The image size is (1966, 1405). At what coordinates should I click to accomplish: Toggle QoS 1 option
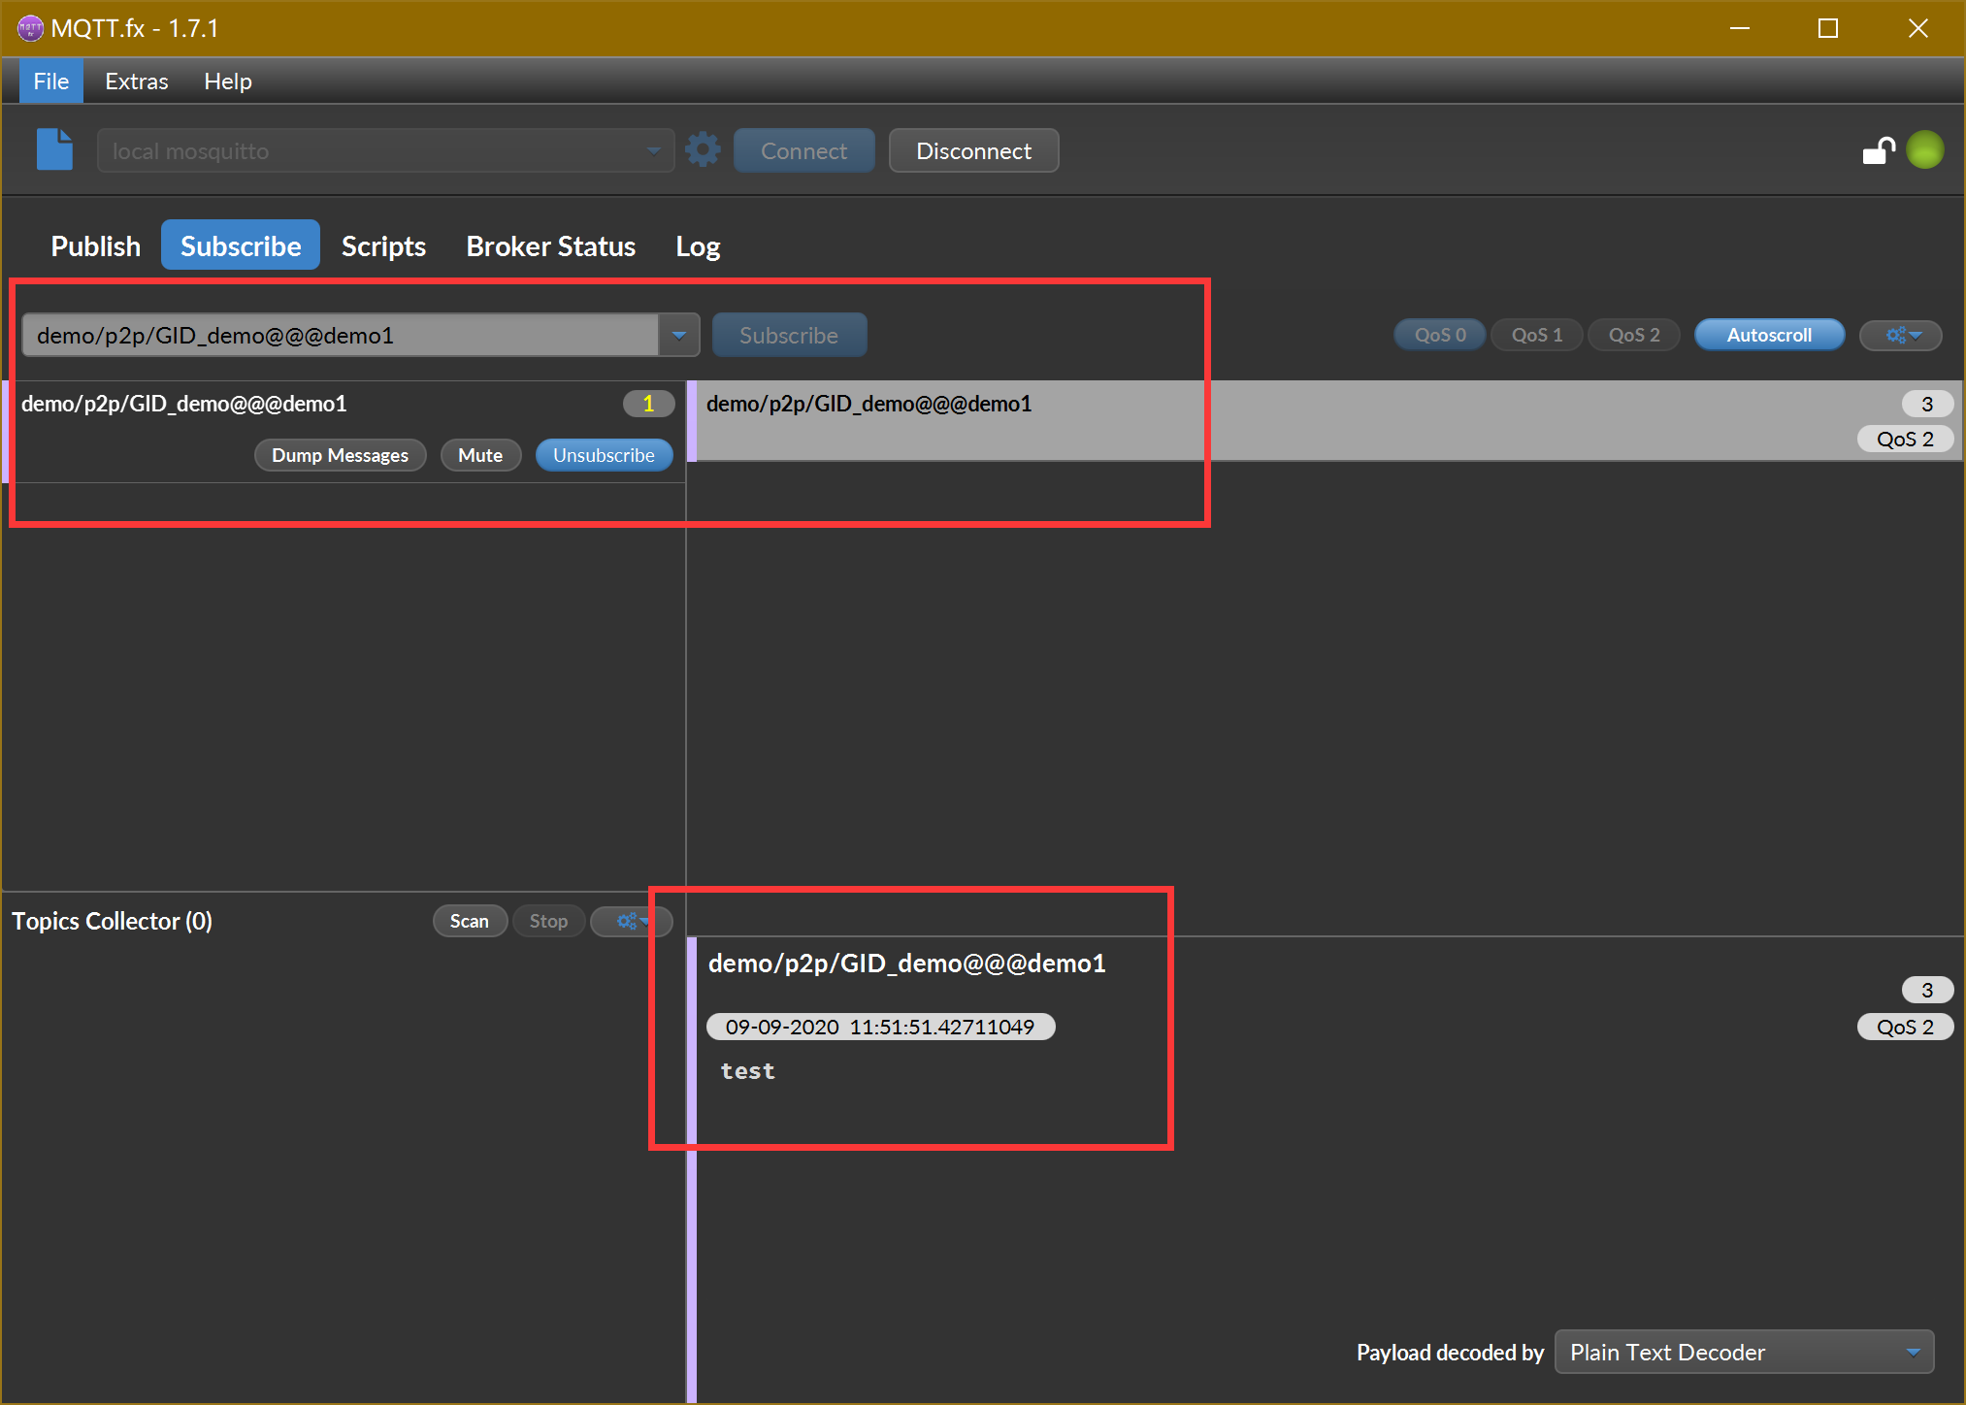click(x=1537, y=335)
